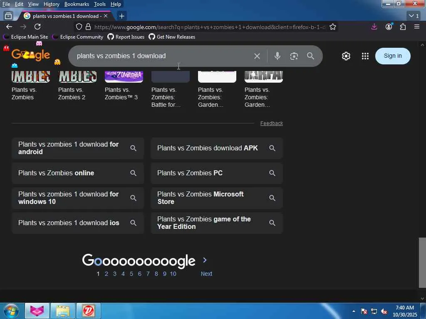The image size is (426, 319).
Task: Clear the Google search box text
Action: tap(257, 56)
